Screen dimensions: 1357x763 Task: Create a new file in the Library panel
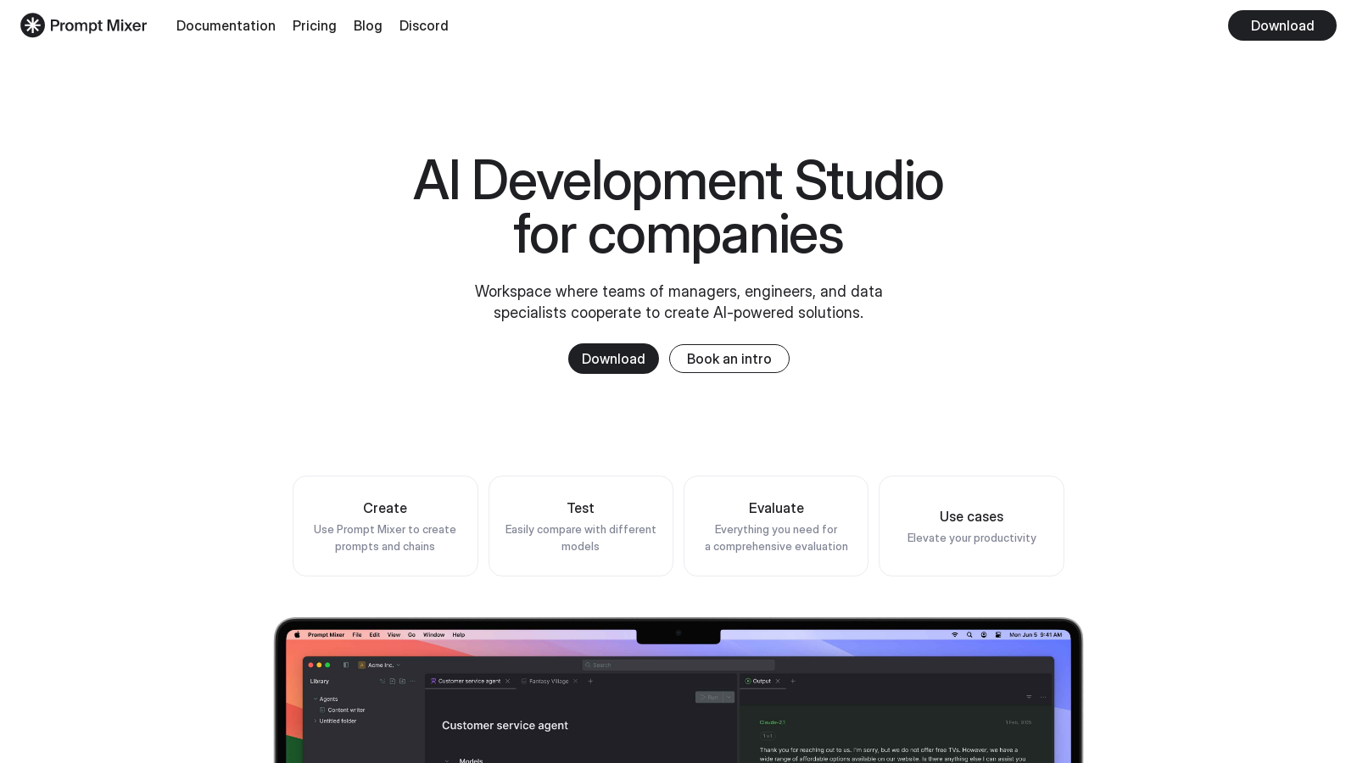click(x=393, y=682)
